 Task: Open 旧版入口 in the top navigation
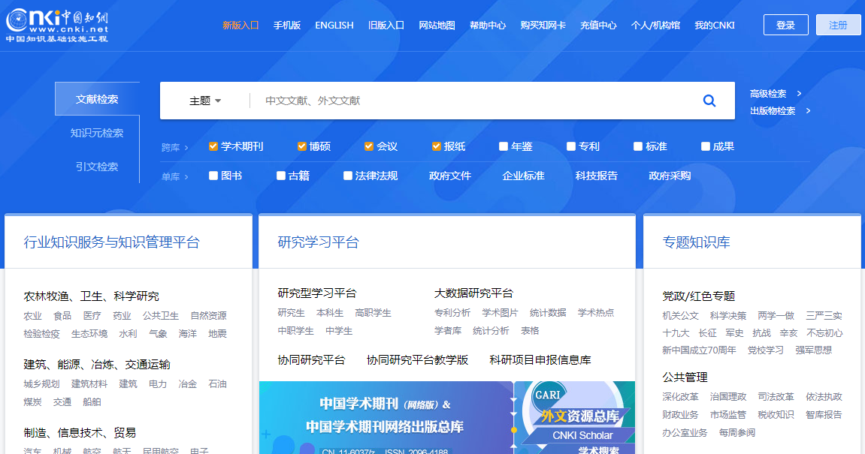click(x=386, y=26)
